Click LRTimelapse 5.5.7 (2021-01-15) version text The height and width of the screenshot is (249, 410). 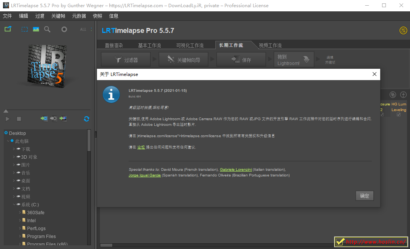[x=158, y=91]
